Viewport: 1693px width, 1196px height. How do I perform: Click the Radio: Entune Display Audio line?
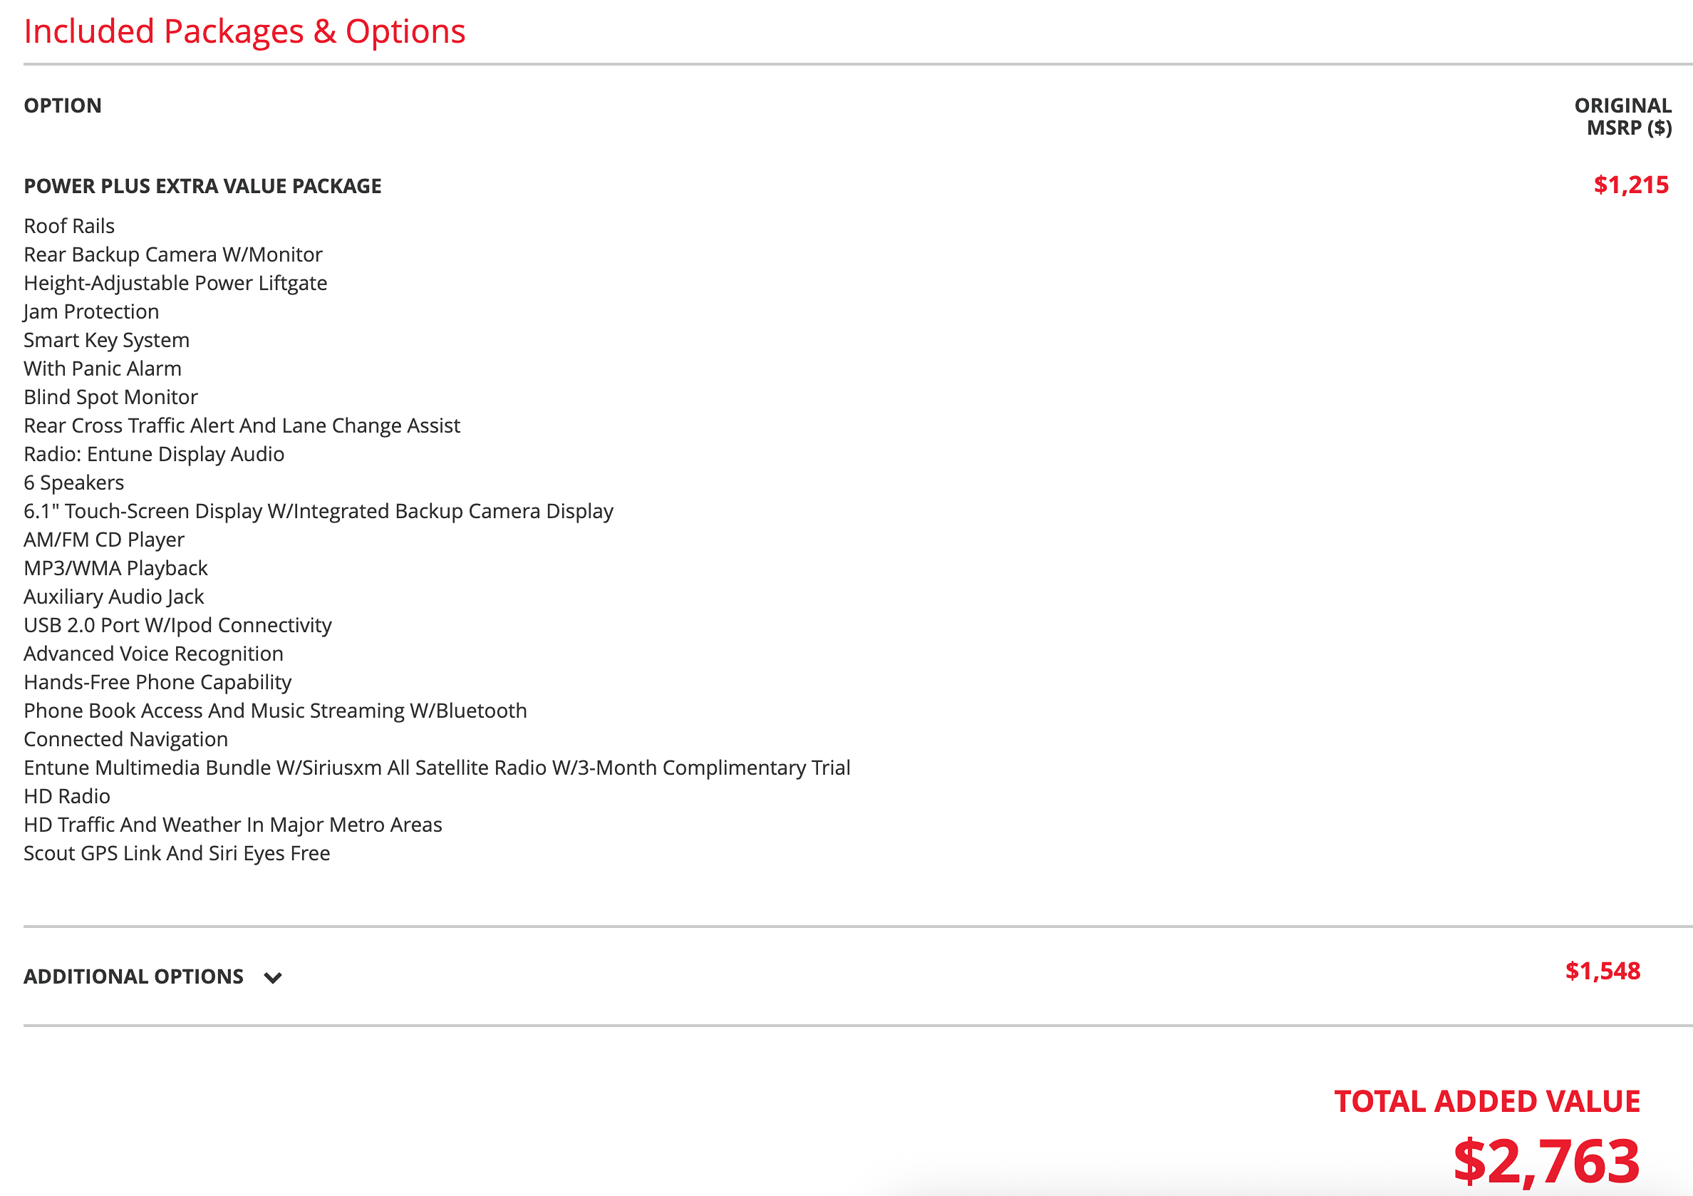[x=154, y=454]
